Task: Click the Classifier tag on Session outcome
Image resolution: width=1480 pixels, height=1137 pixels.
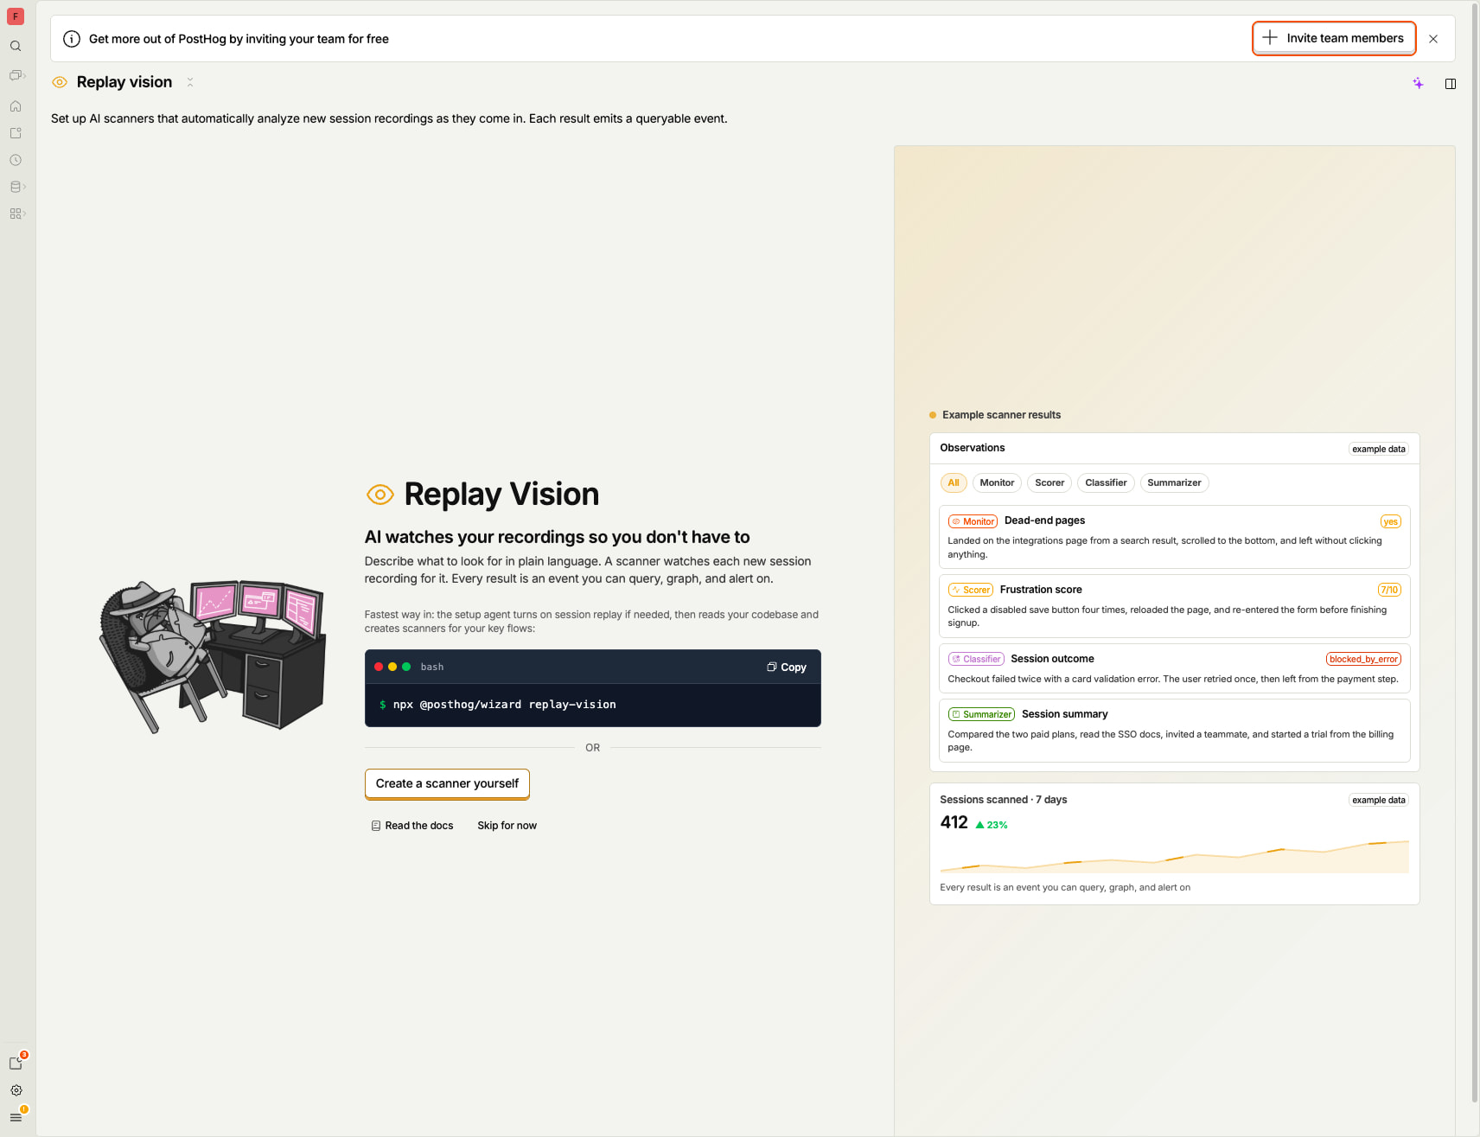Action: (x=975, y=659)
